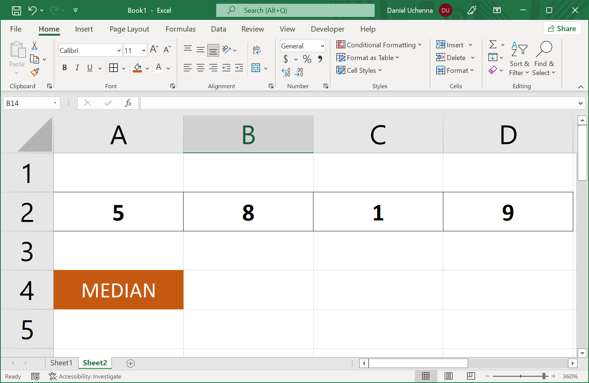Screen dimensions: 589x383
Task: Open Font dialog launcher
Action: pyautogui.click(x=173, y=86)
